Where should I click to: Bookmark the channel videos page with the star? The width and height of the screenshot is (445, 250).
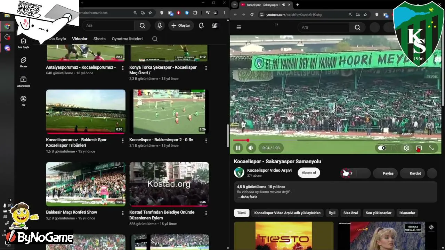click(x=150, y=13)
